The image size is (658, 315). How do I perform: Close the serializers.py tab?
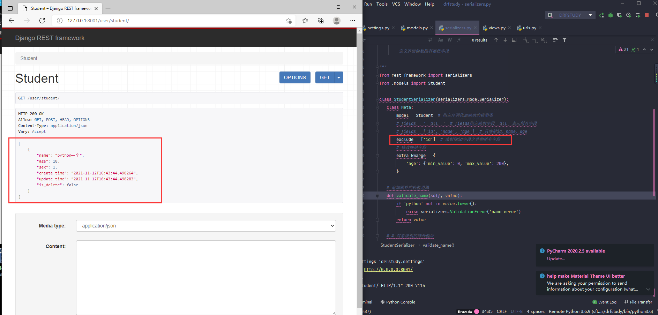(x=475, y=28)
